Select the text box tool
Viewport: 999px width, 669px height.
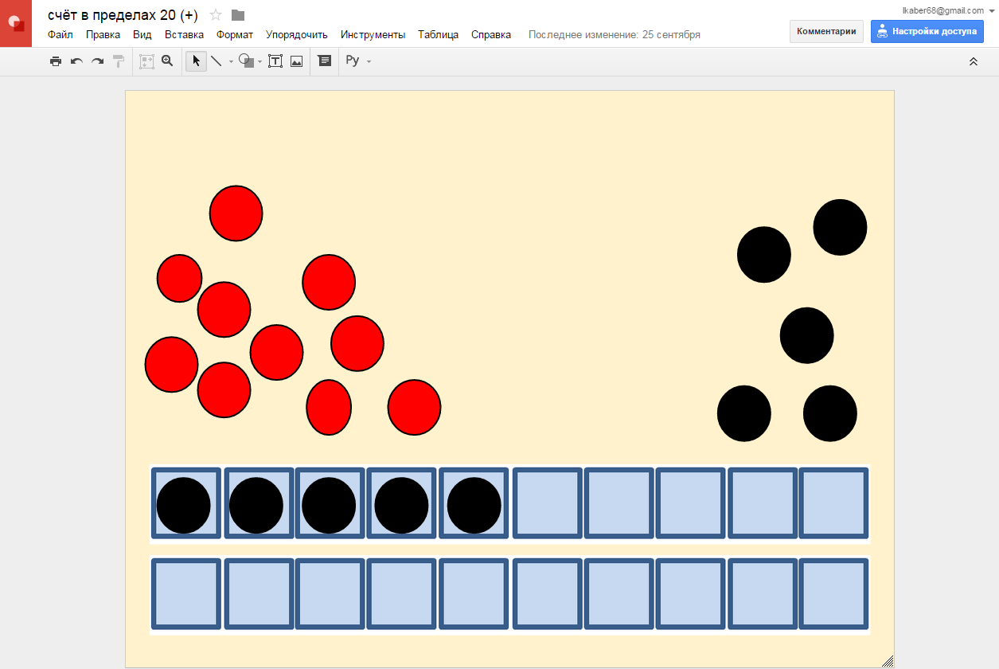(275, 61)
